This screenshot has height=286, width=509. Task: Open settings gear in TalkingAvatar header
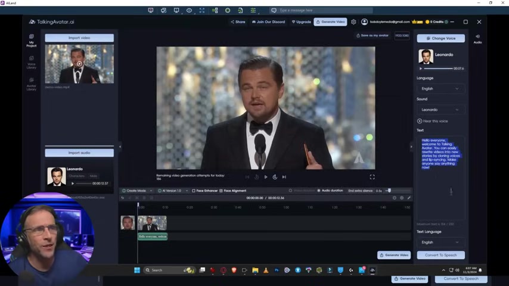coord(353,22)
